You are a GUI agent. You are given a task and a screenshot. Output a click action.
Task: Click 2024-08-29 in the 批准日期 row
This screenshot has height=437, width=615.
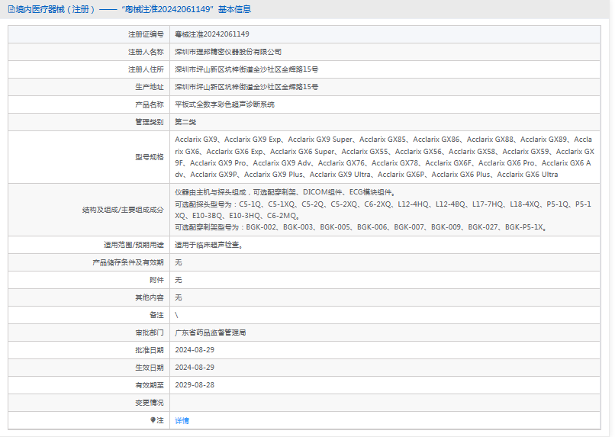195,350
